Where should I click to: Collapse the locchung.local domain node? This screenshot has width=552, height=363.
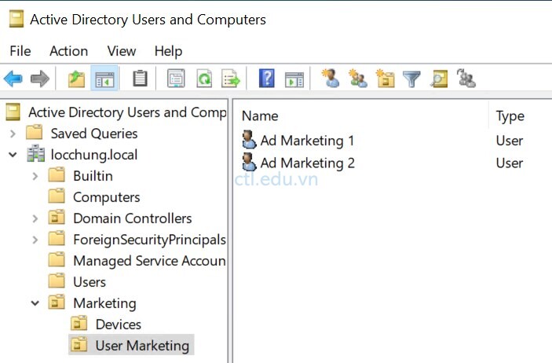13,155
